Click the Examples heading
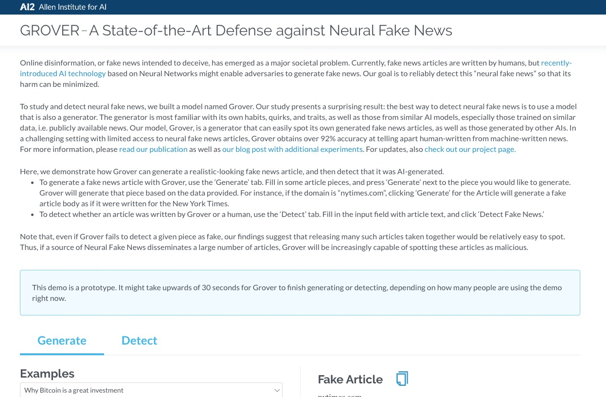Screen dimensions: 606x397 [x=47, y=373]
